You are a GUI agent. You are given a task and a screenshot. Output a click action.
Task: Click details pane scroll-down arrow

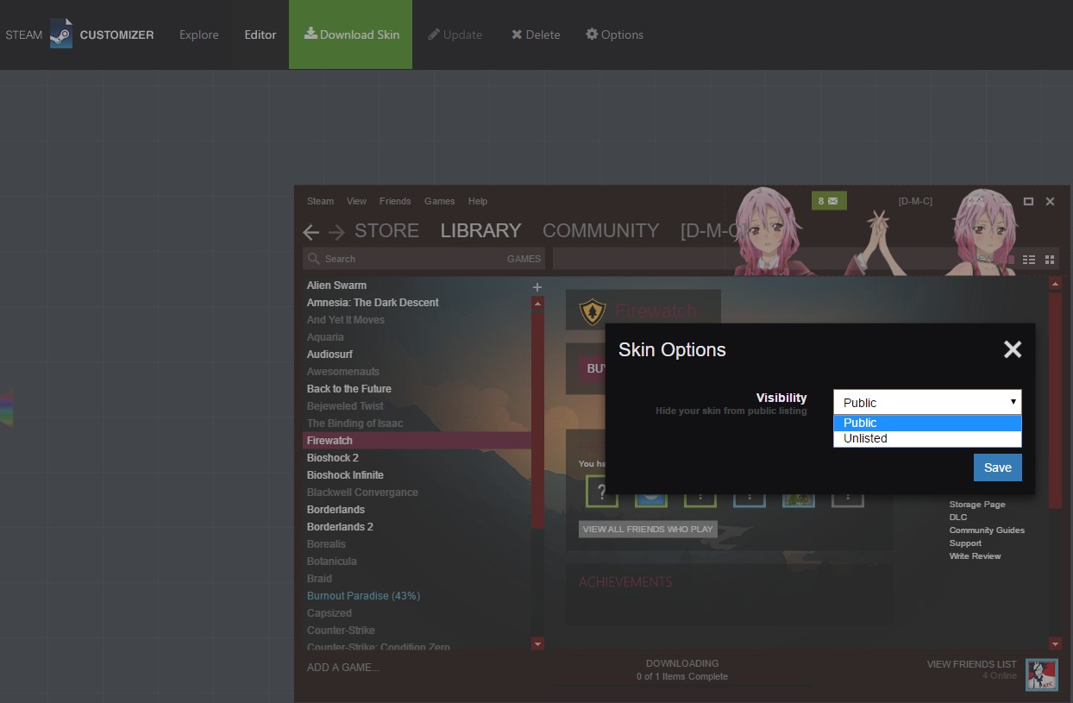coord(1055,643)
